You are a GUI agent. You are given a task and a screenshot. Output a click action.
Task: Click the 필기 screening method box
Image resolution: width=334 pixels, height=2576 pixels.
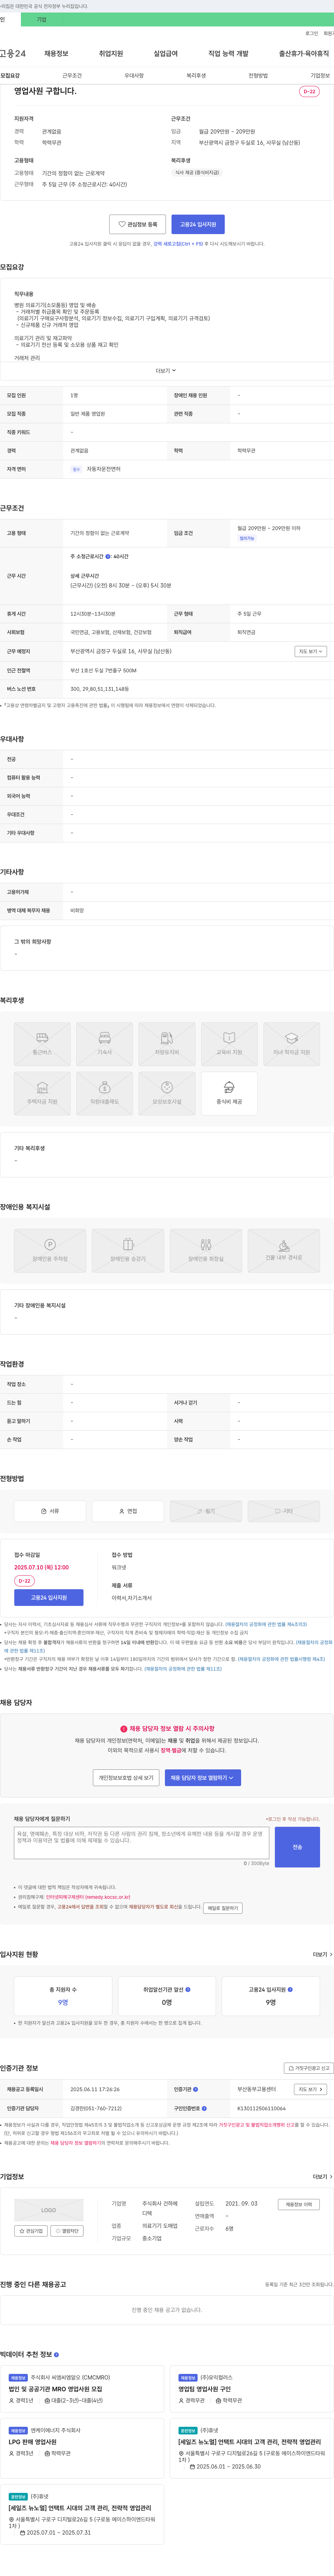[x=206, y=1511]
